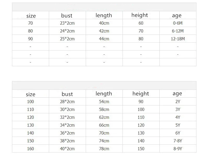This screenshot has width=209, height=157.
Task: Select the '28*2cm' bust cell
Action: coord(67,102)
